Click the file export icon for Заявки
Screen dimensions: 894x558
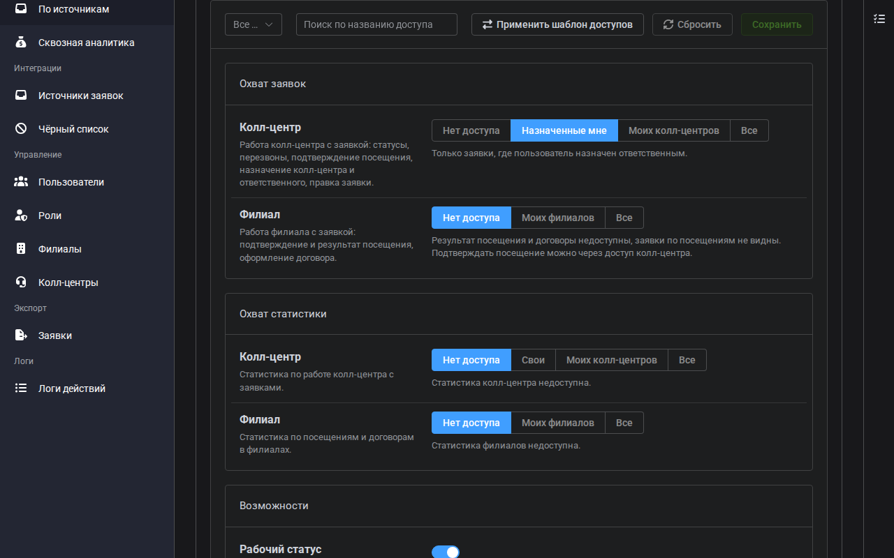21,335
